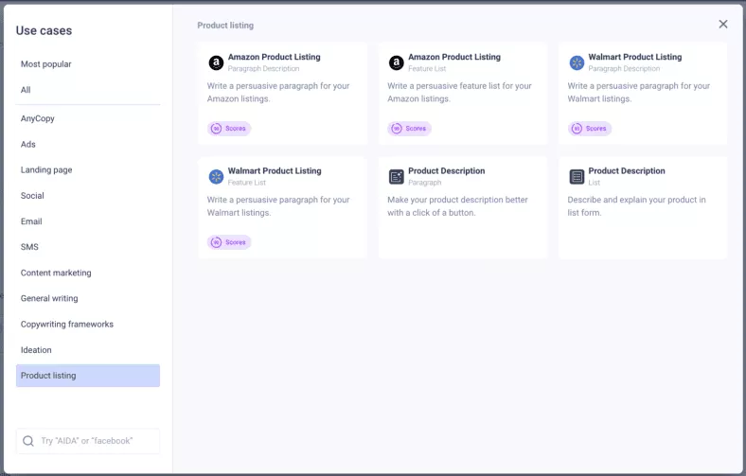Click the search magnifier icon

coord(28,441)
